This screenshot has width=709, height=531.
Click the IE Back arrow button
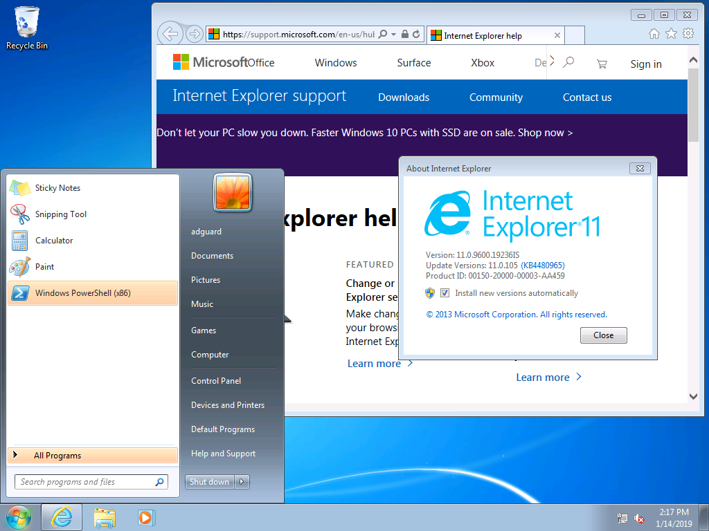[170, 34]
